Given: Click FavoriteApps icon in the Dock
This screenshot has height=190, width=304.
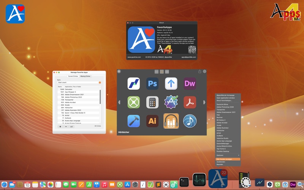Looking at the screenshot, I should point(218,179).
